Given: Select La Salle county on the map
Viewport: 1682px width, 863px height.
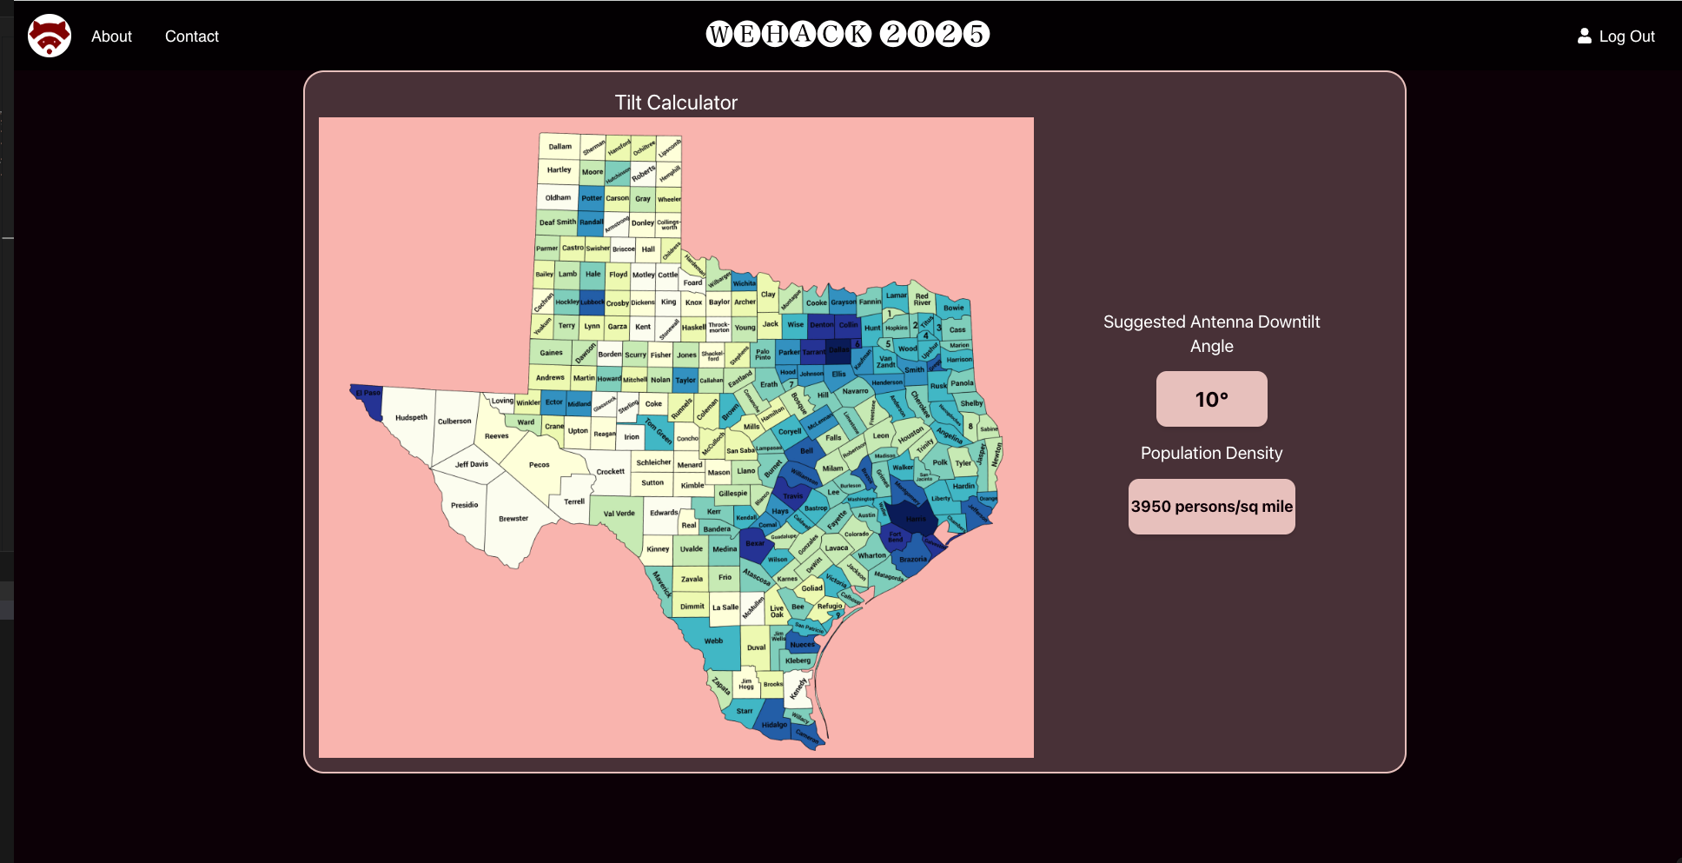Looking at the screenshot, I should tap(725, 607).
